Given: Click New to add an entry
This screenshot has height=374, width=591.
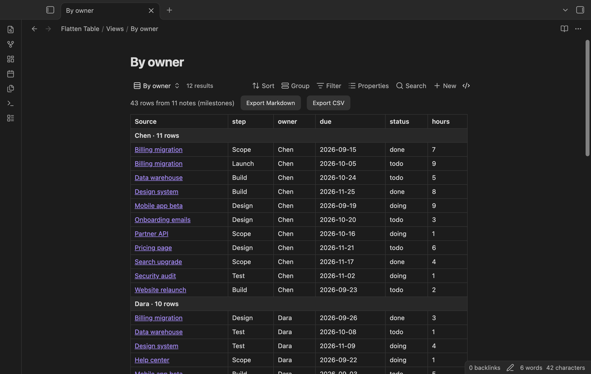Looking at the screenshot, I should 445,86.
